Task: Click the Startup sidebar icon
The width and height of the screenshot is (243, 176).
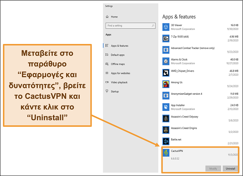Action: point(107,91)
